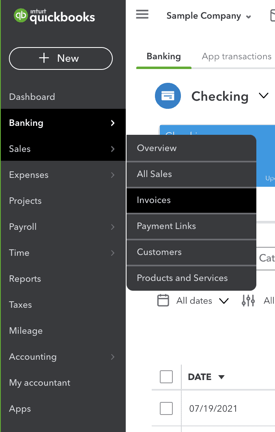Click the New button
This screenshot has width=275, height=432.
[61, 58]
